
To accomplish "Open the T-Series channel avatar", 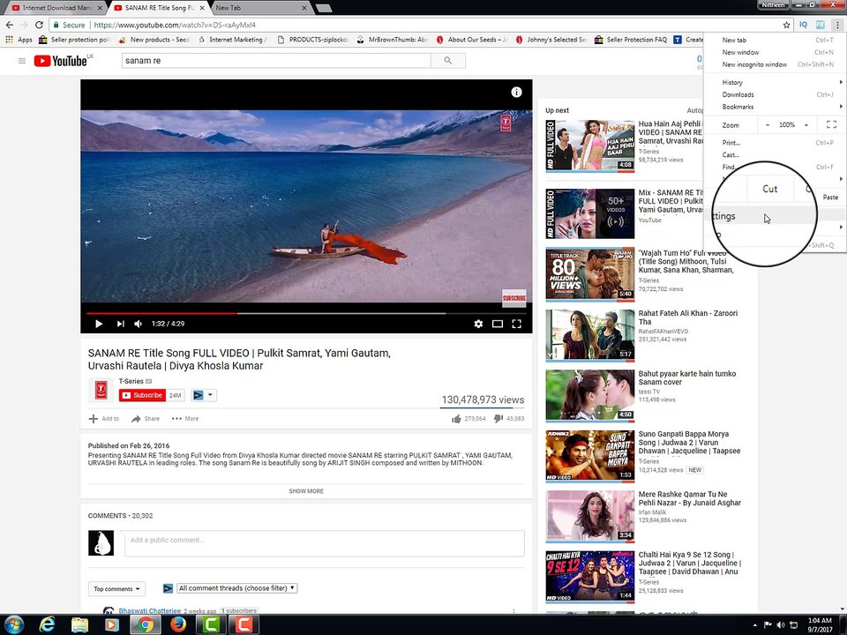I will pos(101,390).
